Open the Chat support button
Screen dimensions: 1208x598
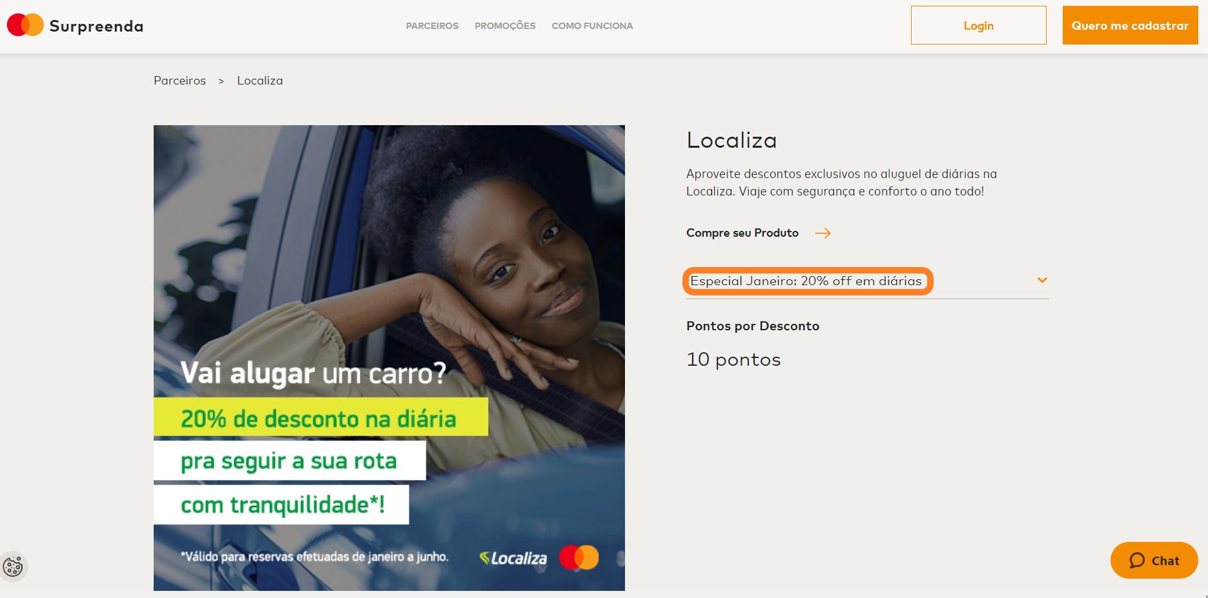(1154, 561)
